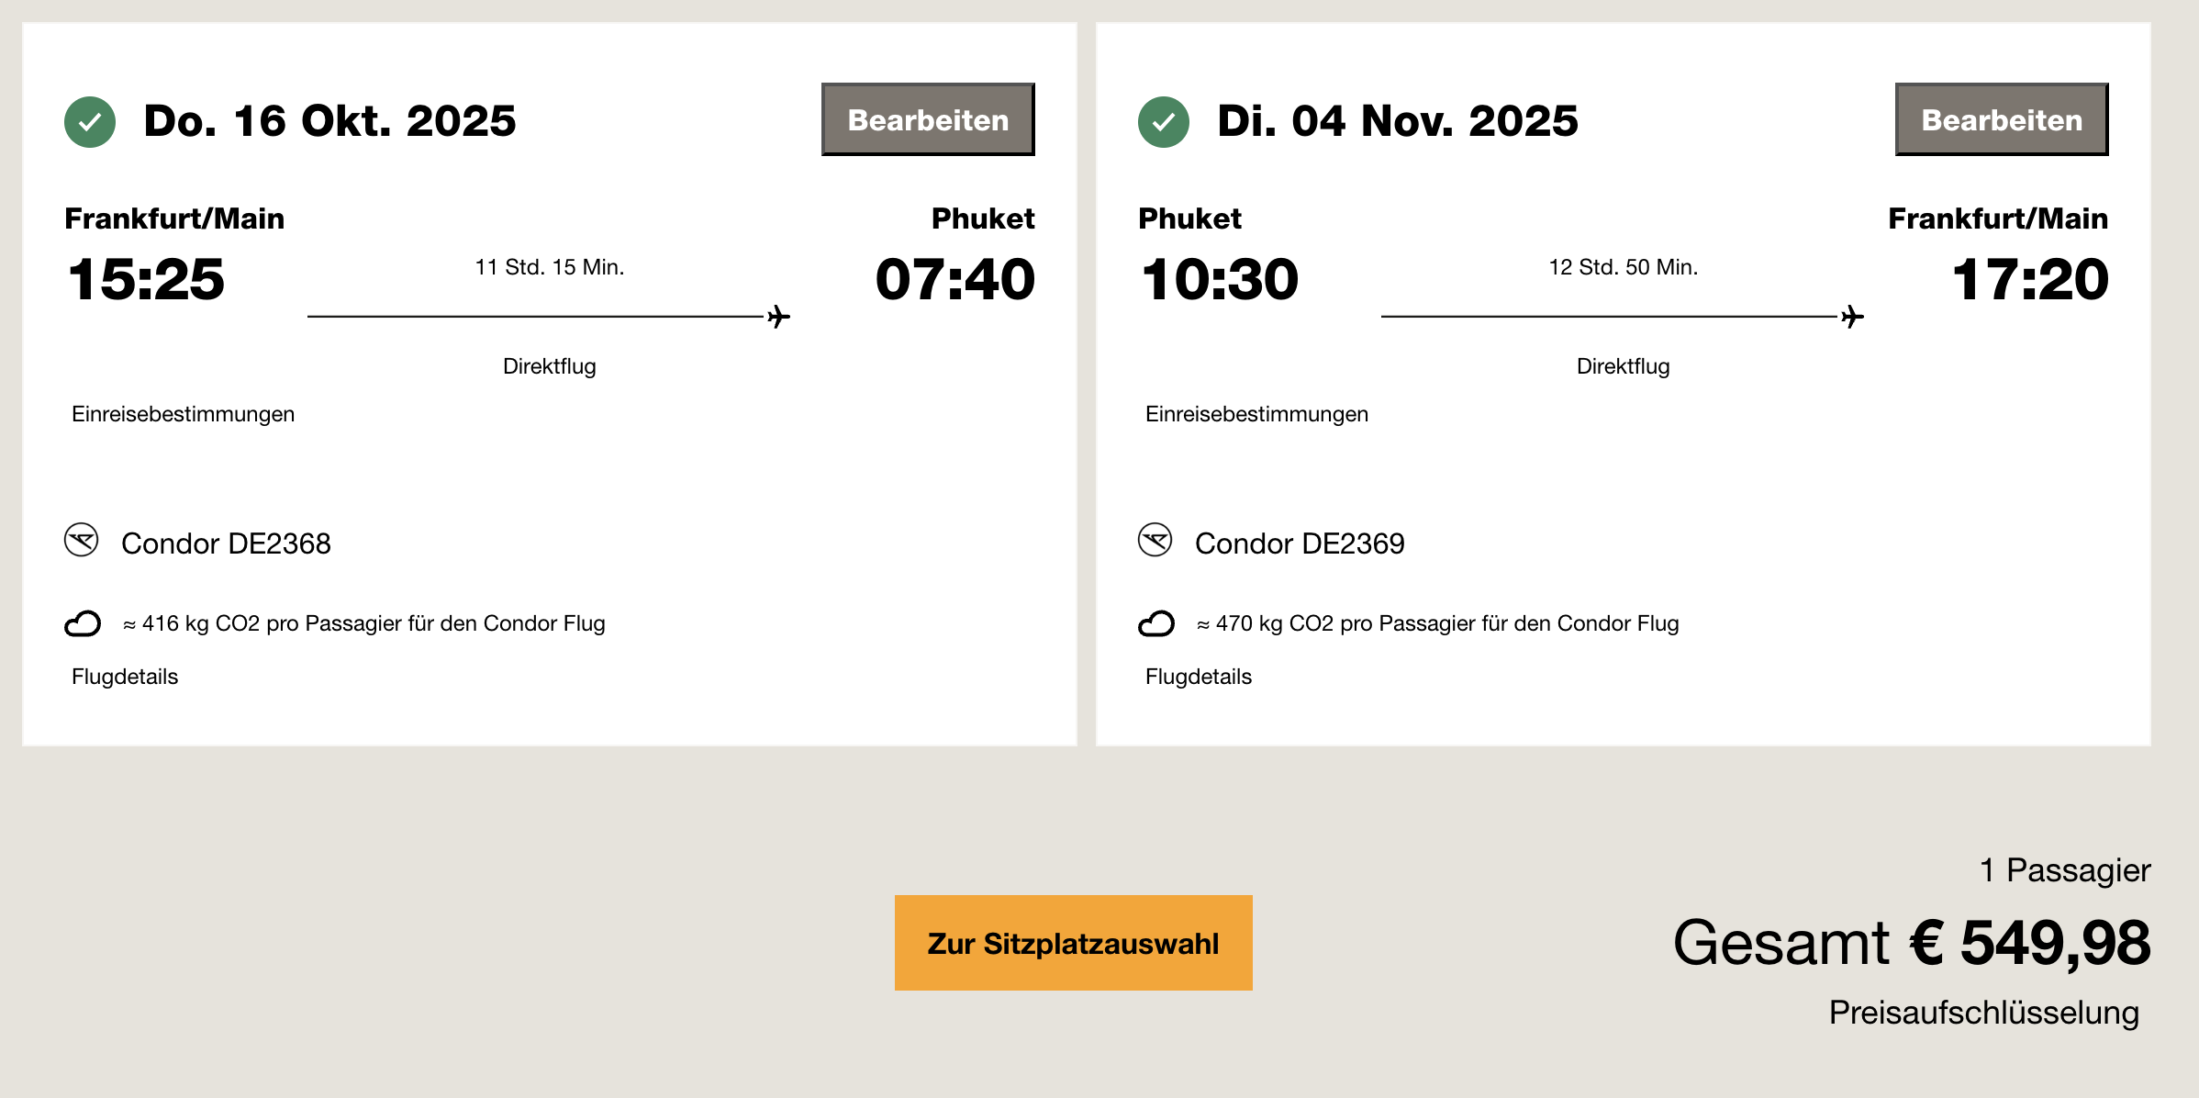This screenshot has height=1098, width=2199.
Task: Open Einreisebestimmungen for the Phuket to Frankfurt flight
Action: pos(1256,414)
